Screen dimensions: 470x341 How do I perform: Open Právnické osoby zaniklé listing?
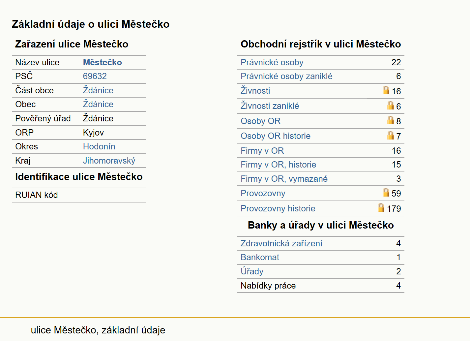286,76
